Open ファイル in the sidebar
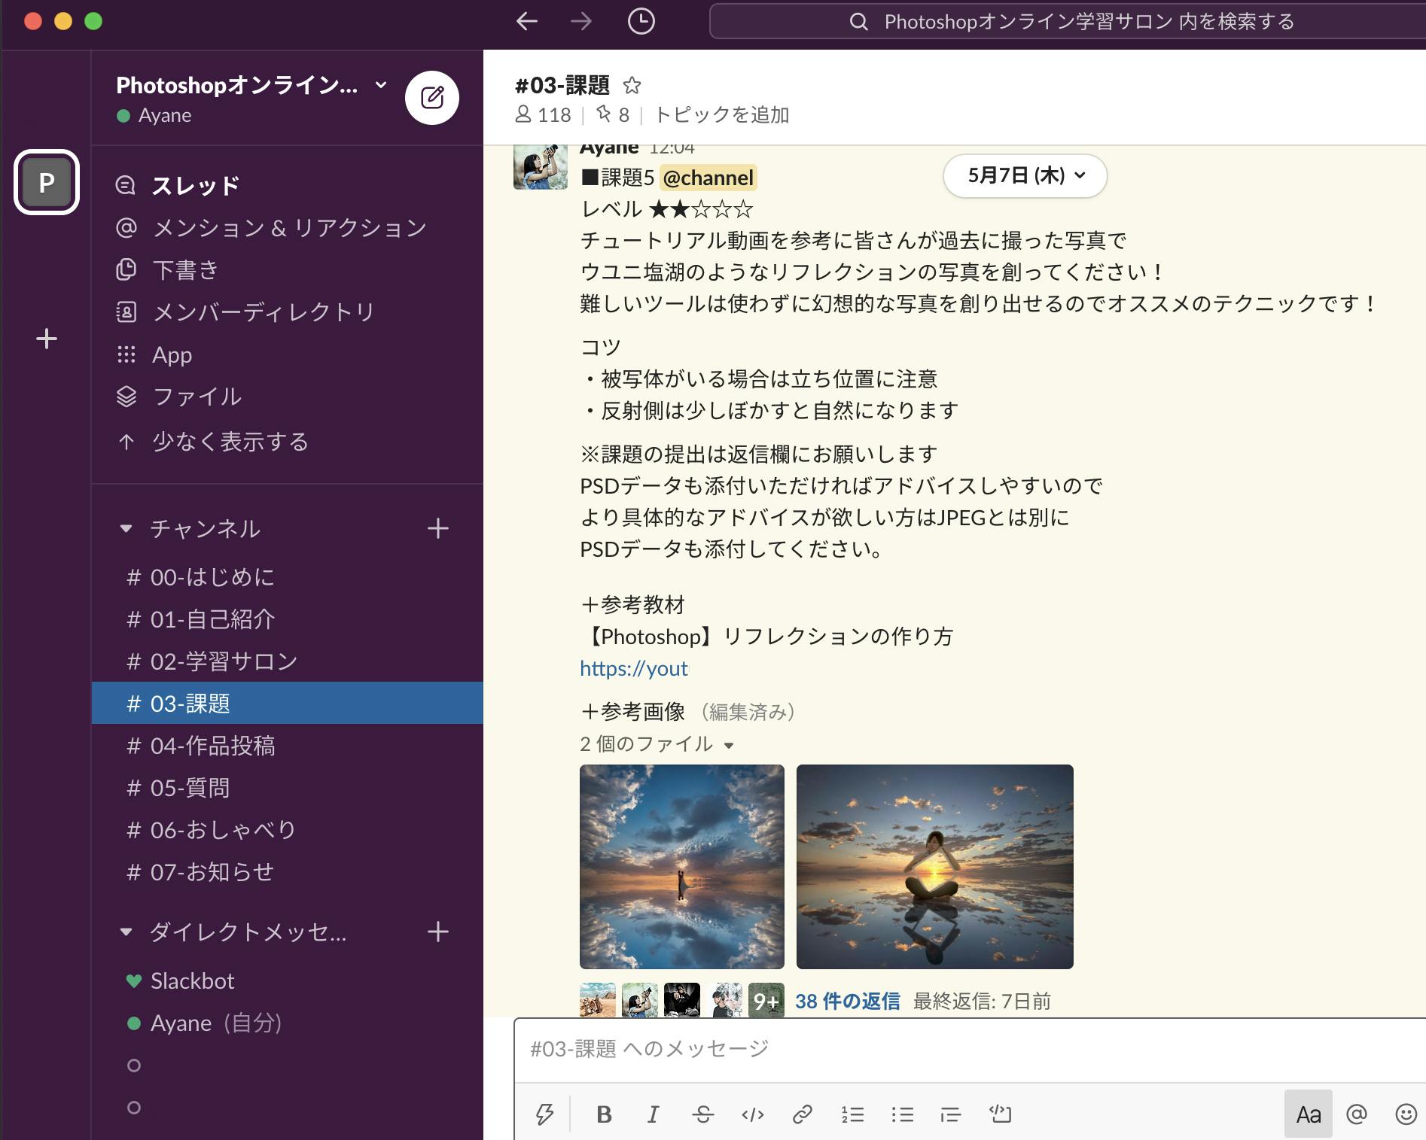 [287, 396]
